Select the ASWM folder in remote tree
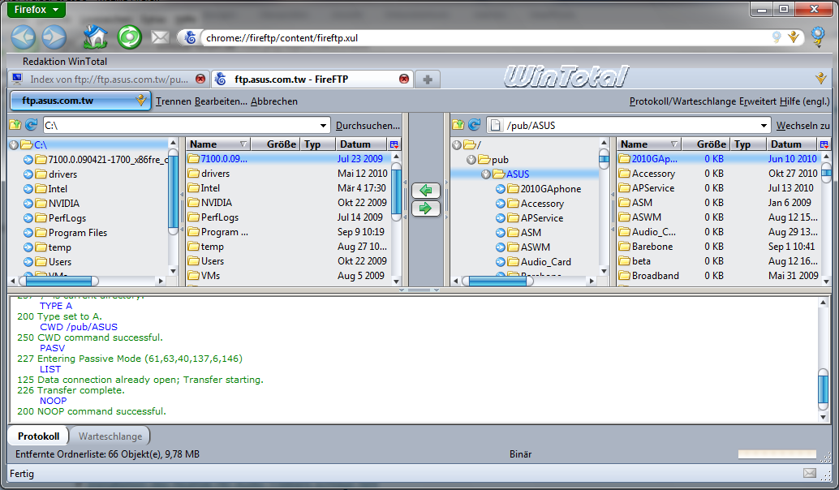The height and width of the screenshot is (490, 839). 535,247
